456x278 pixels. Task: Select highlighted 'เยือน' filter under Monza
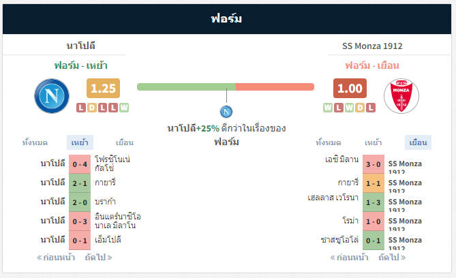(x=417, y=142)
